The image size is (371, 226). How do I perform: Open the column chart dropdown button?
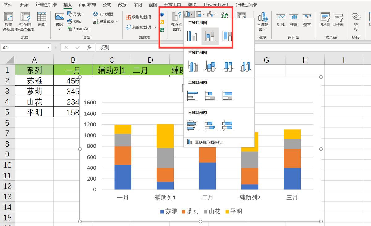click(x=189, y=14)
